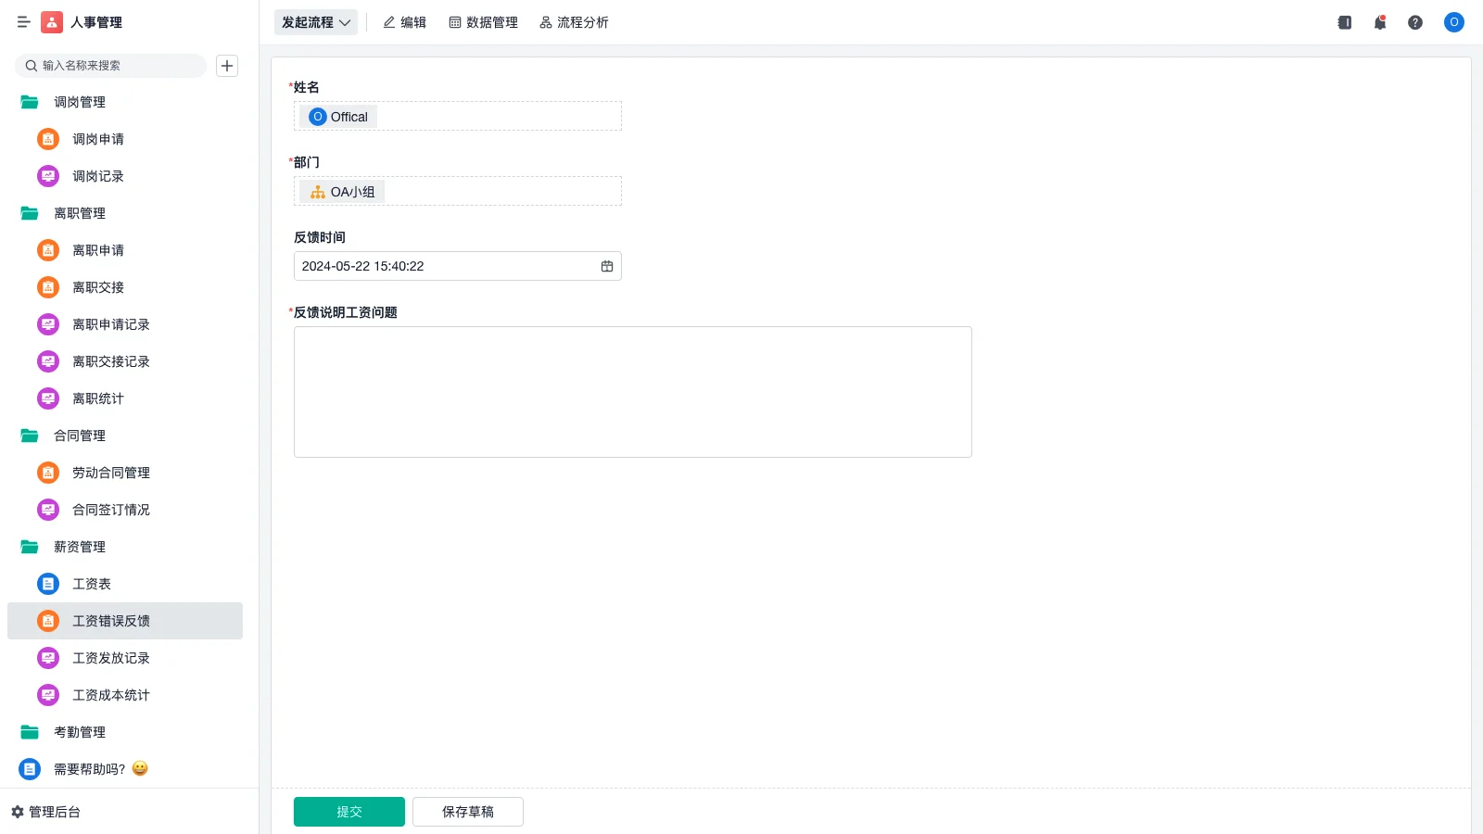
Task: Click the notification bell icon
Action: tap(1379, 22)
